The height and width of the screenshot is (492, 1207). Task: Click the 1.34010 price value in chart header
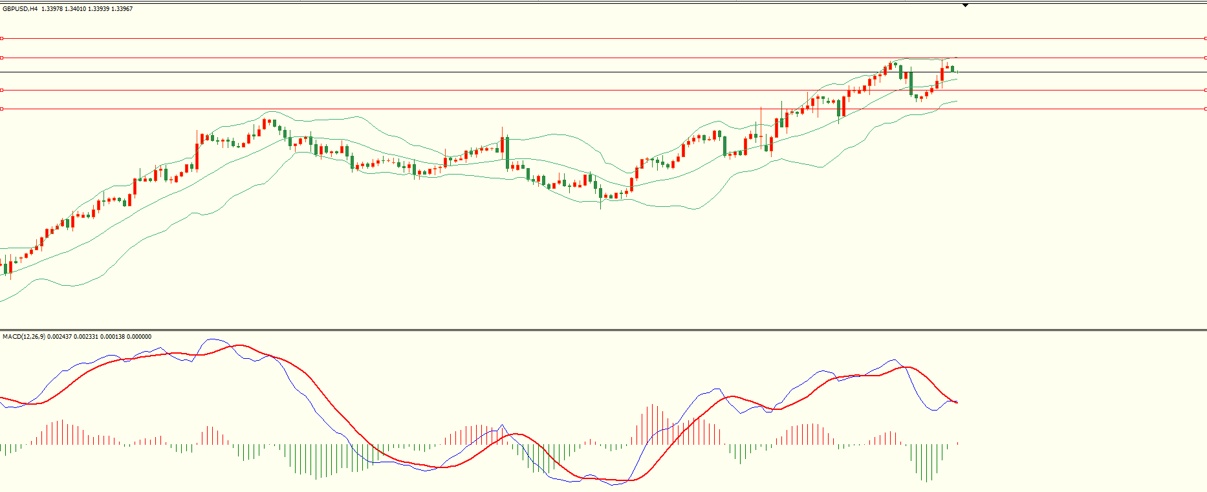76,9
